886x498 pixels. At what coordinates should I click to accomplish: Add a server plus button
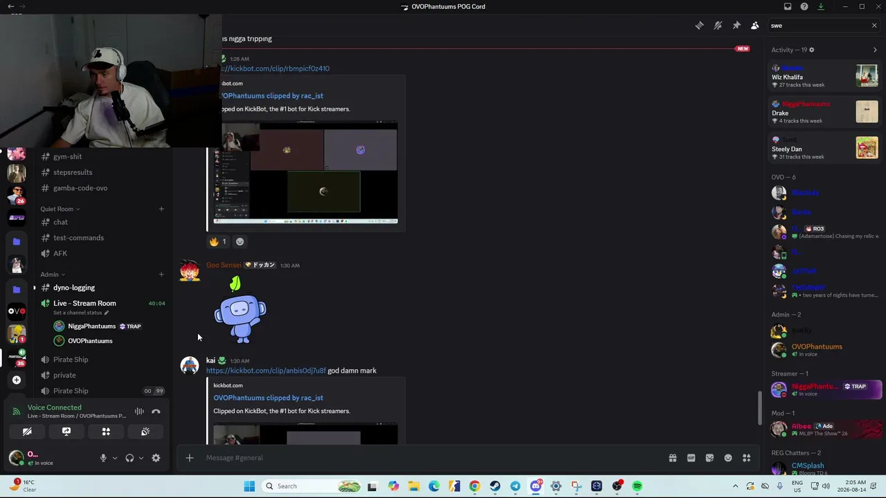click(17, 380)
